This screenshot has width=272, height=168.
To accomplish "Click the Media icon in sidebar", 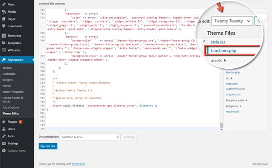I will [4, 12].
